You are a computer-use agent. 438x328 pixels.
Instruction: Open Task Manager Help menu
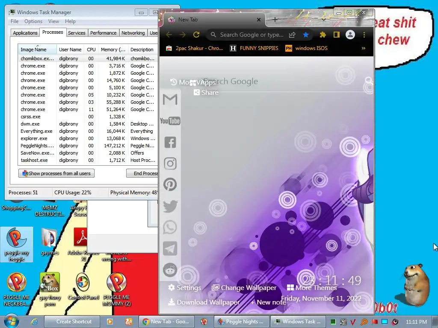tap(70, 21)
